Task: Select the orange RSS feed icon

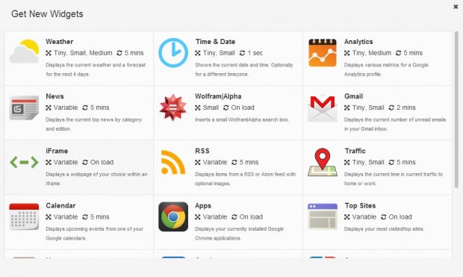Action: pos(173,162)
